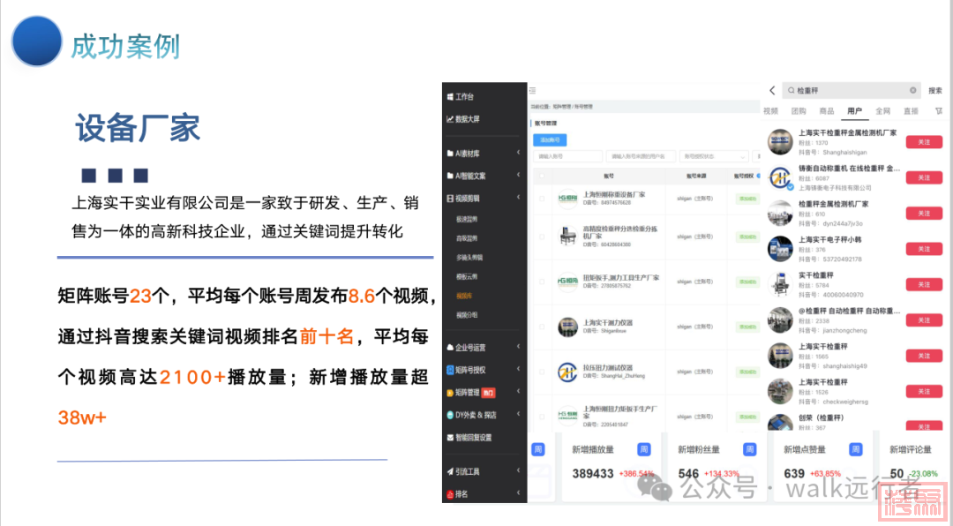Click the blue 添加账号 button

click(550, 139)
